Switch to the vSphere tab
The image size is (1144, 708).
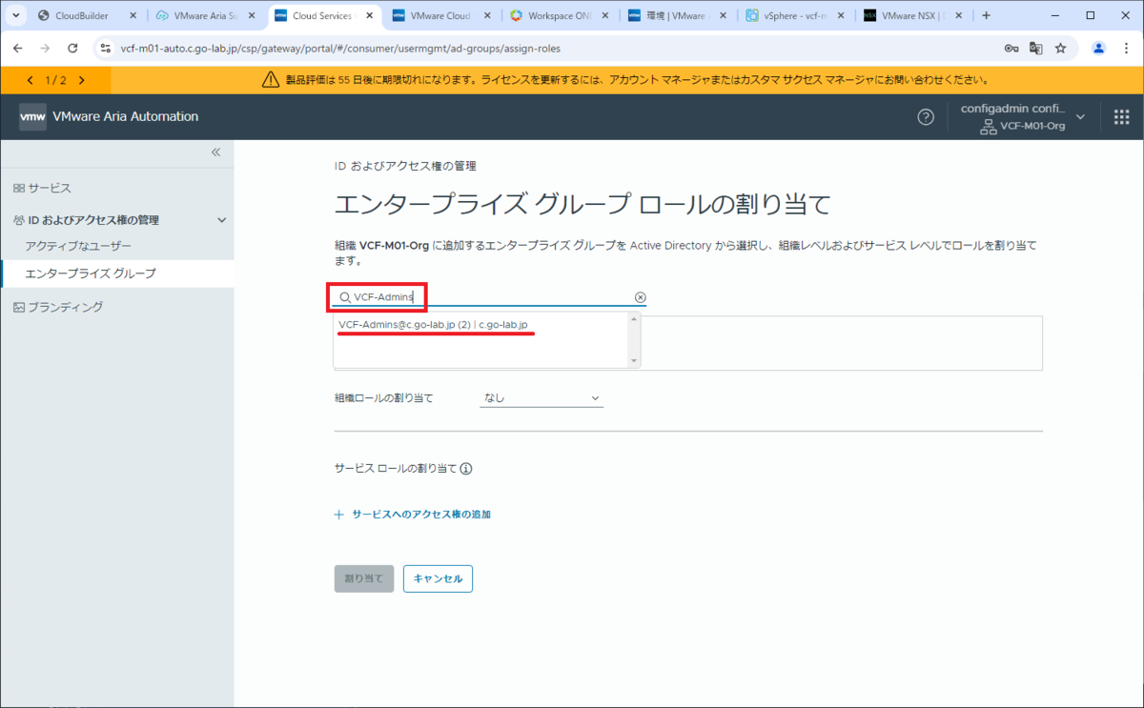click(x=796, y=16)
